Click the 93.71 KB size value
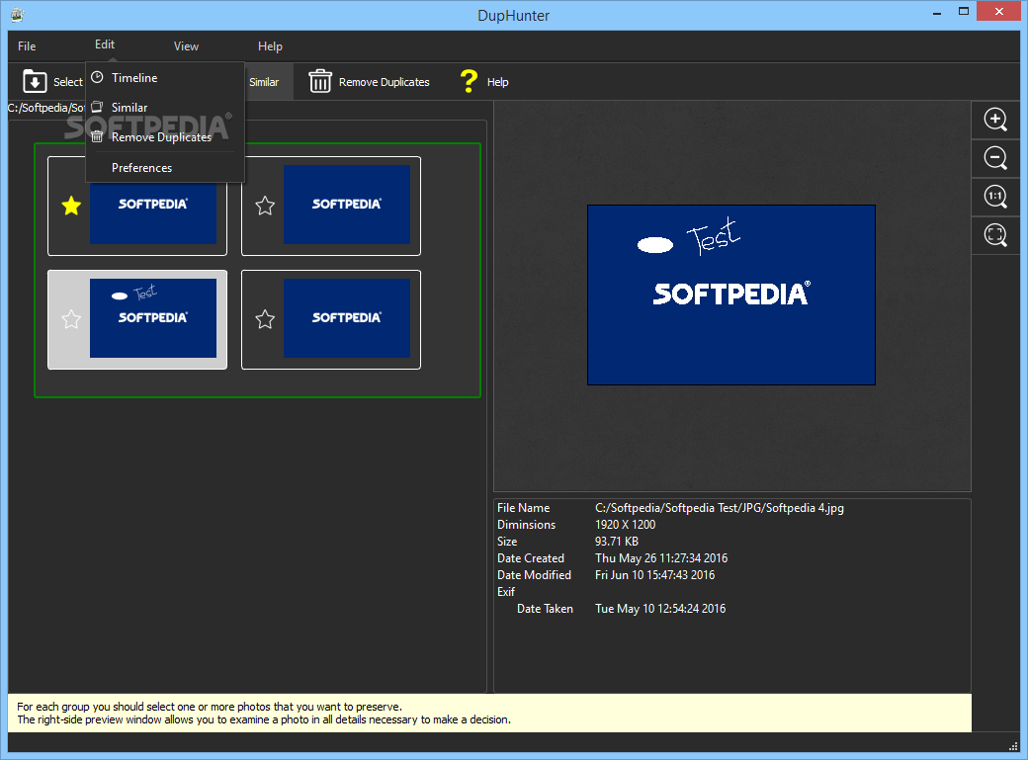The image size is (1028, 760). (x=616, y=541)
